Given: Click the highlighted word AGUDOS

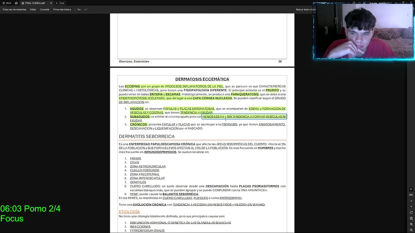Looking at the screenshot, I should coord(136,109).
